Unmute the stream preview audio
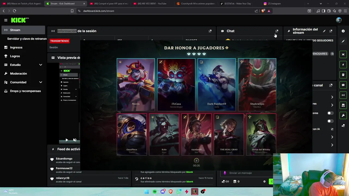Image resolution: width=349 pixels, height=196 pixels. point(75,140)
